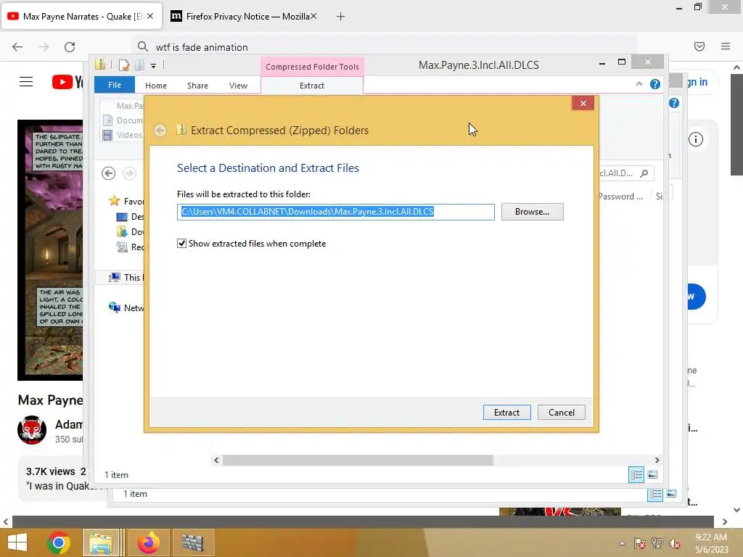Open Firefox from taskbar

tap(148, 542)
